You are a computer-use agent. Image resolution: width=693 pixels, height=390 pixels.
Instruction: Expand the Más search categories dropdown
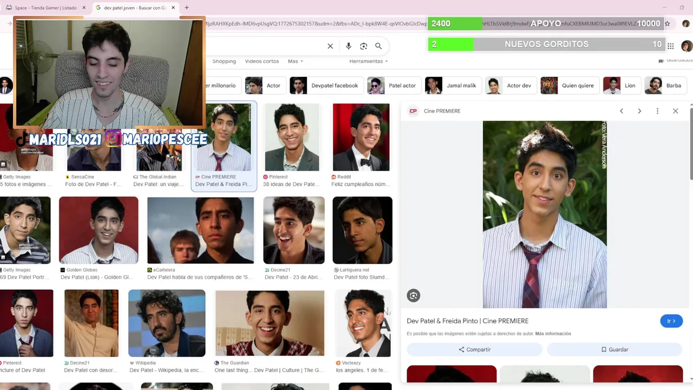pyautogui.click(x=296, y=61)
